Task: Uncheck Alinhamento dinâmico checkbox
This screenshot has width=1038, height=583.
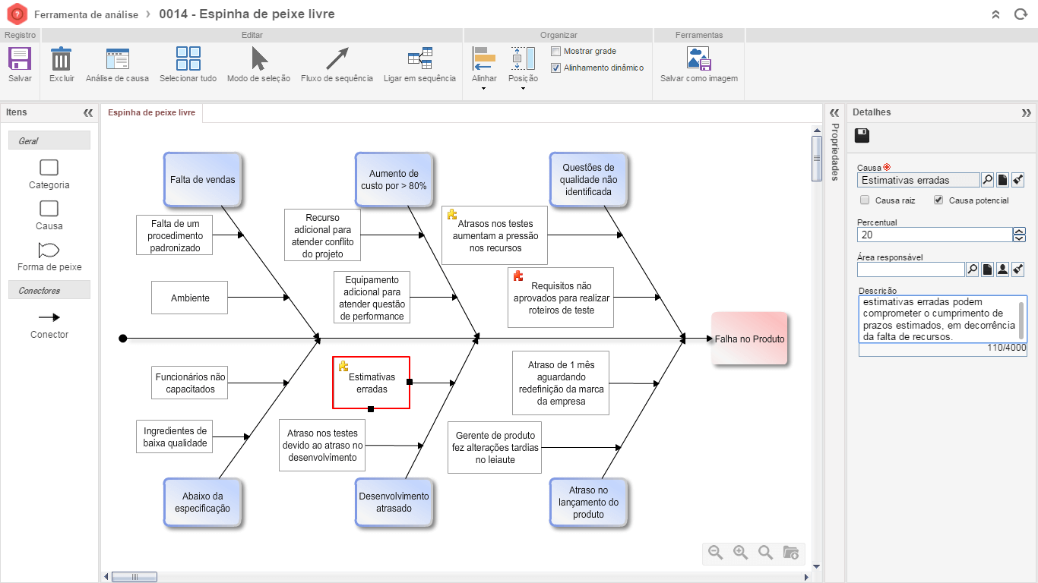Action: coord(556,68)
